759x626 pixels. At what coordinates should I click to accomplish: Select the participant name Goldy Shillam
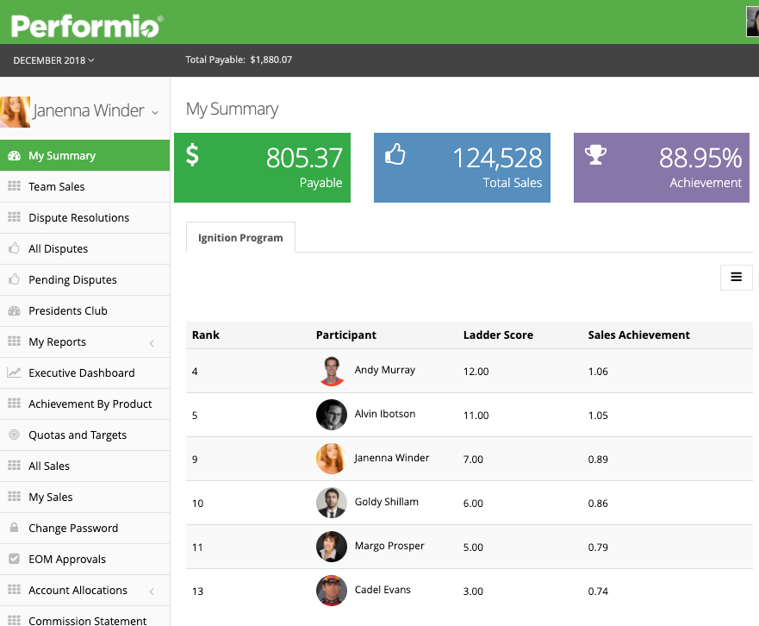tap(386, 502)
